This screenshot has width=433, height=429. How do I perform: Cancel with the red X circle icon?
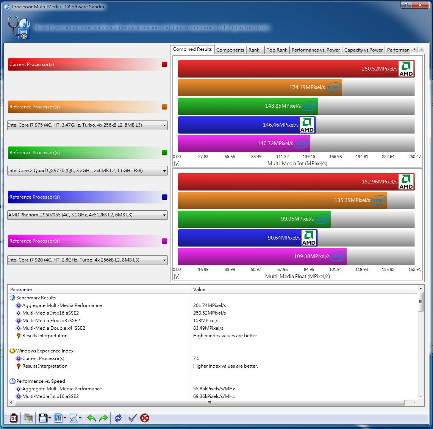point(144,418)
